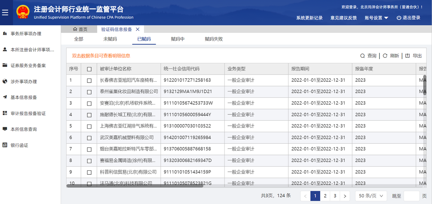
Task: Click the 跳至 page number input field
Action: click(411, 196)
